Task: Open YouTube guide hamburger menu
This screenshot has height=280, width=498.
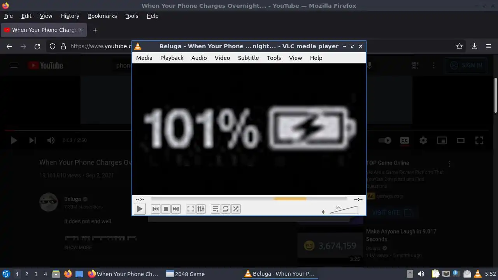Action: tap(14, 65)
